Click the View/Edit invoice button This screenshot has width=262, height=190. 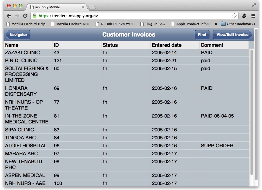coord(232,35)
